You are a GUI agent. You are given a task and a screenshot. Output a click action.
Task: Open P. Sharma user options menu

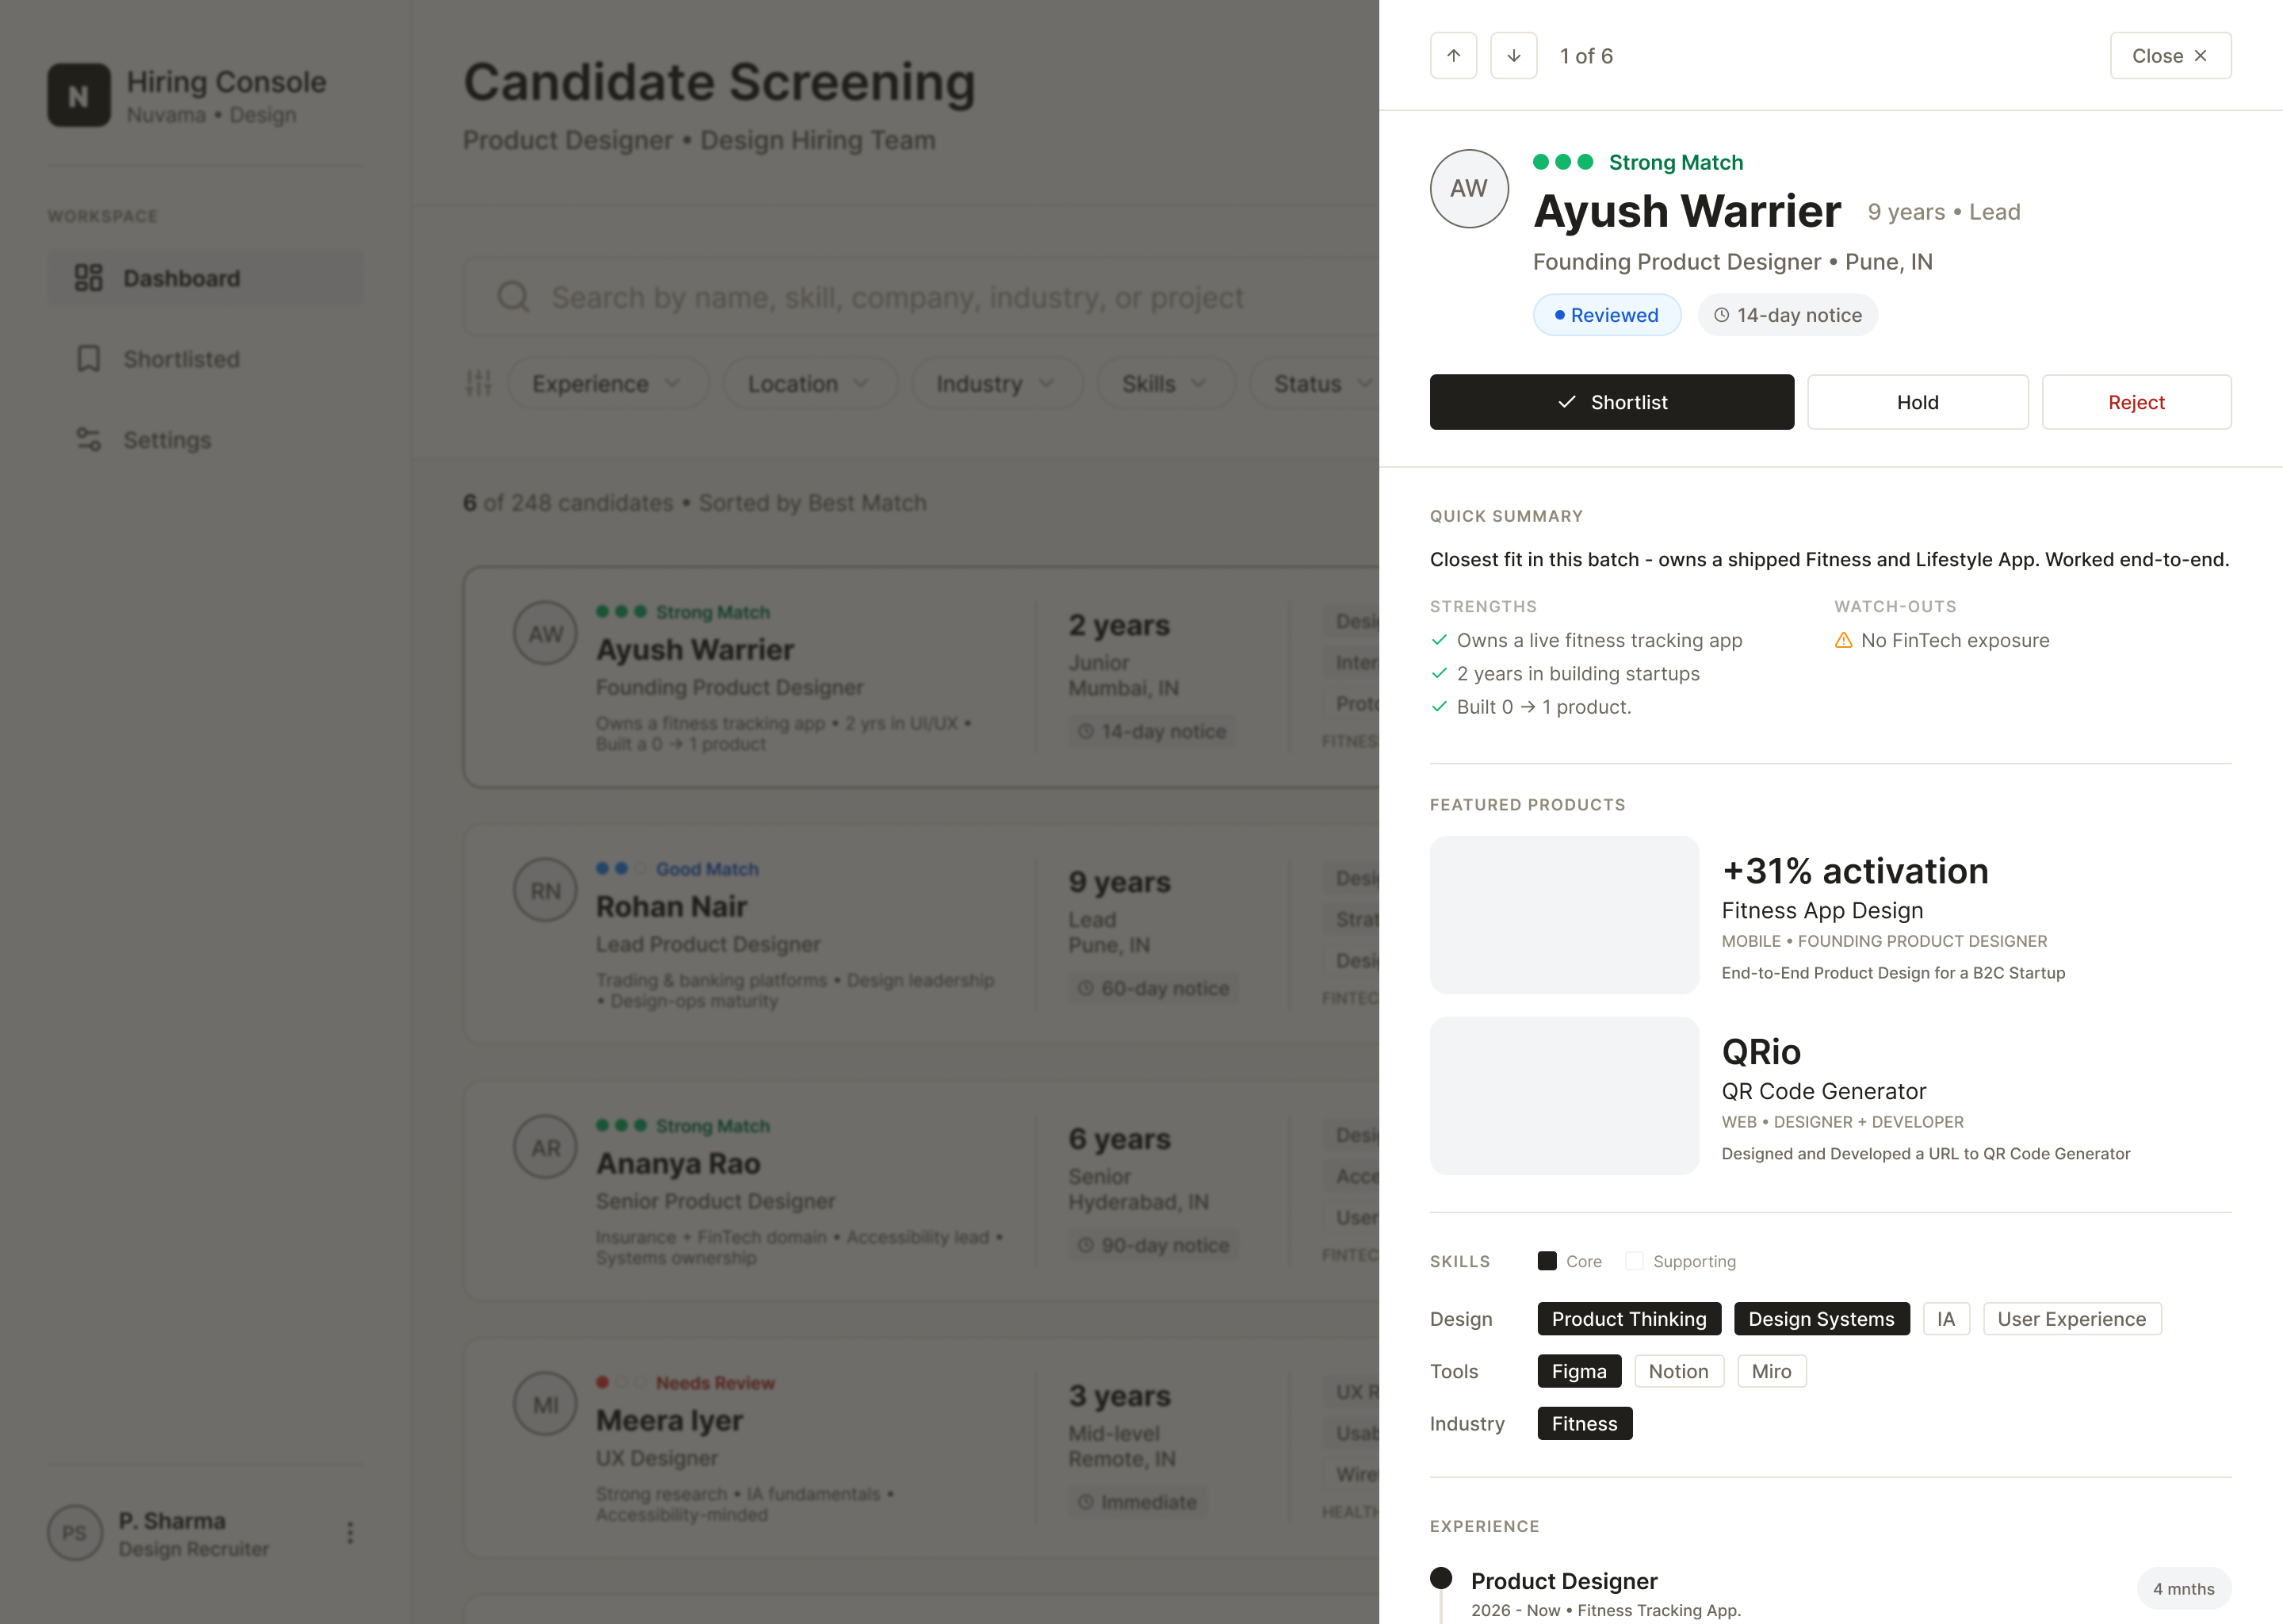pos(350,1533)
